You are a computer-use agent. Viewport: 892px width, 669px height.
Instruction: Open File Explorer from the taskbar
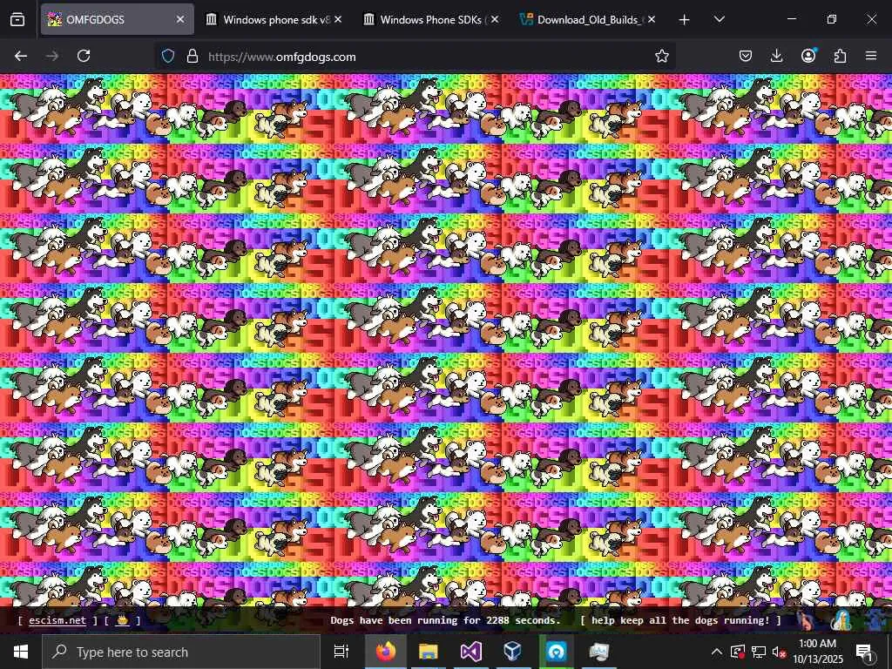pos(428,652)
